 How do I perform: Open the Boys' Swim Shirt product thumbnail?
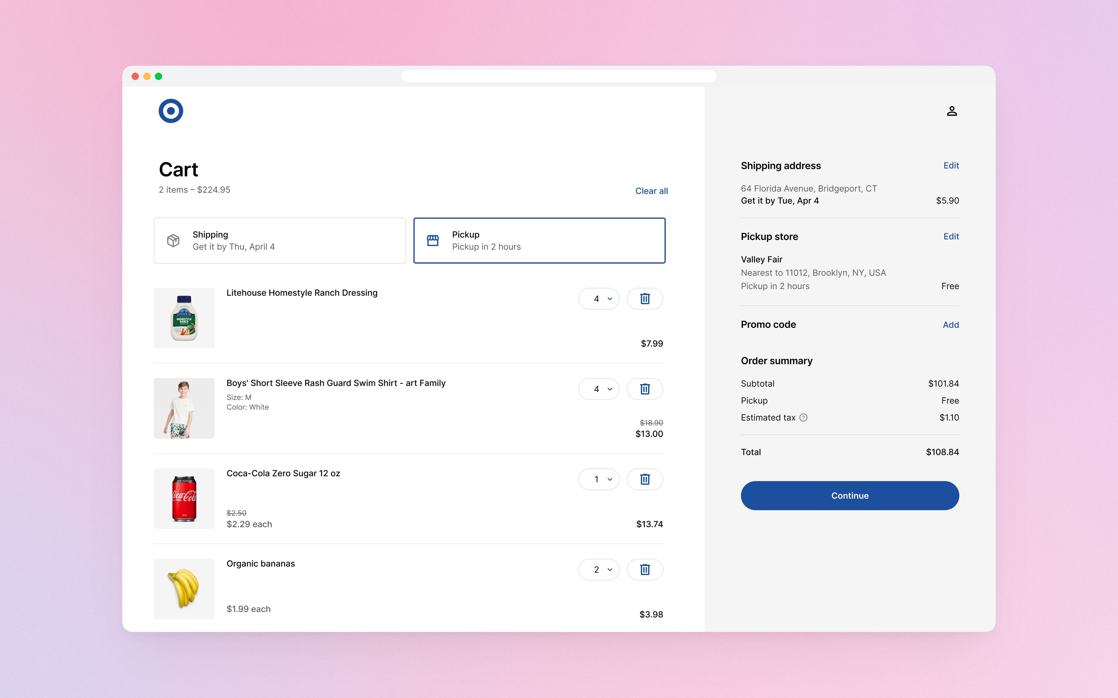184,409
